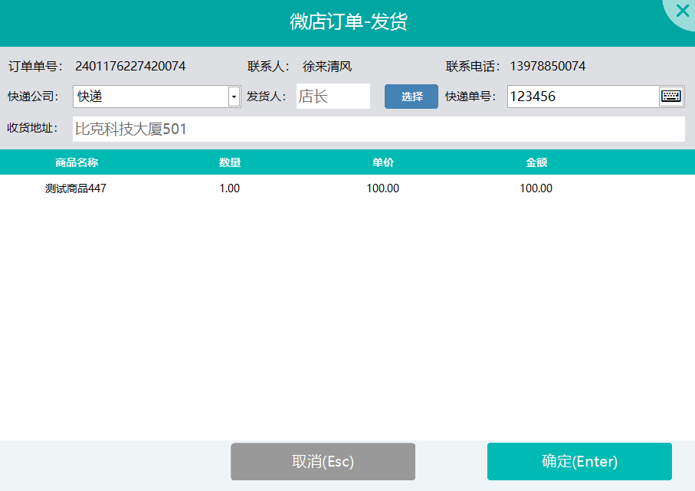Screen dimensions: 695x491
Task: Click quantity cell 1.00
Action: (230, 188)
